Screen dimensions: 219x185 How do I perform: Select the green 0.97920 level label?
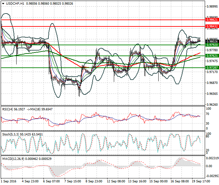coord(212,45)
